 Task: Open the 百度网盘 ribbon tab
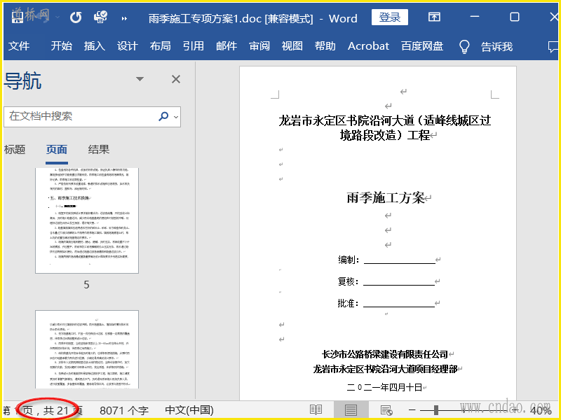click(422, 46)
